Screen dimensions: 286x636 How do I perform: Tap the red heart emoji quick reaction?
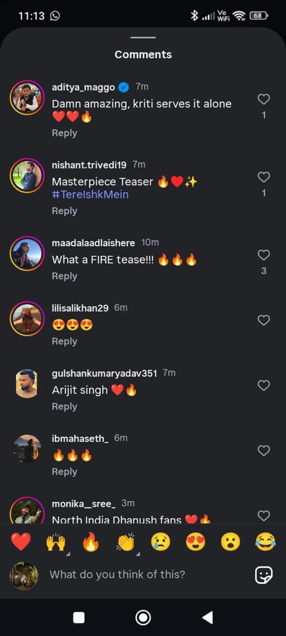coord(21,542)
